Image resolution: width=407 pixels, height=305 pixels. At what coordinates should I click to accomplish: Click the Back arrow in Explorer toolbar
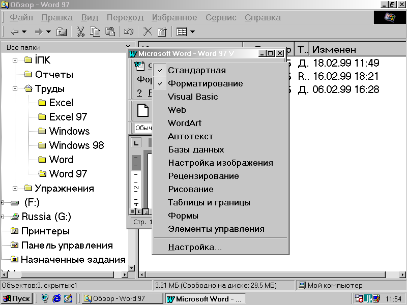[x=15, y=32]
